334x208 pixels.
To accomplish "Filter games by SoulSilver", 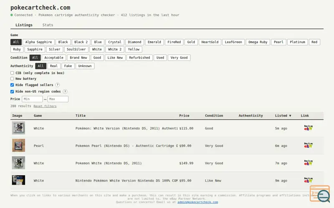I will pyautogui.click(x=76, y=49).
